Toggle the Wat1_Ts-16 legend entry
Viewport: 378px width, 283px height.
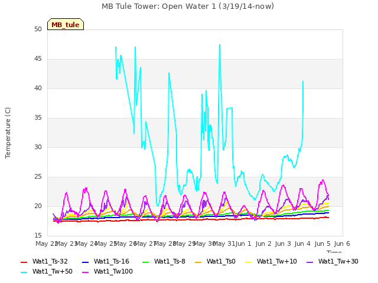(x=106, y=262)
